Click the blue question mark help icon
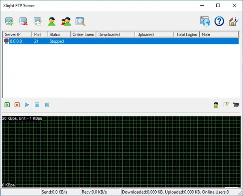The width and height of the screenshot is (243, 196). [x=219, y=21]
